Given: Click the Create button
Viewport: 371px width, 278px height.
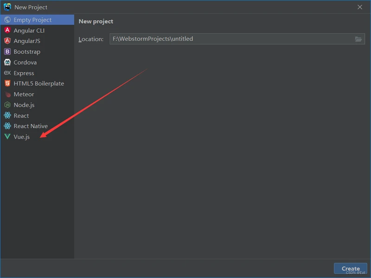Looking at the screenshot, I should [x=351, y=269].
